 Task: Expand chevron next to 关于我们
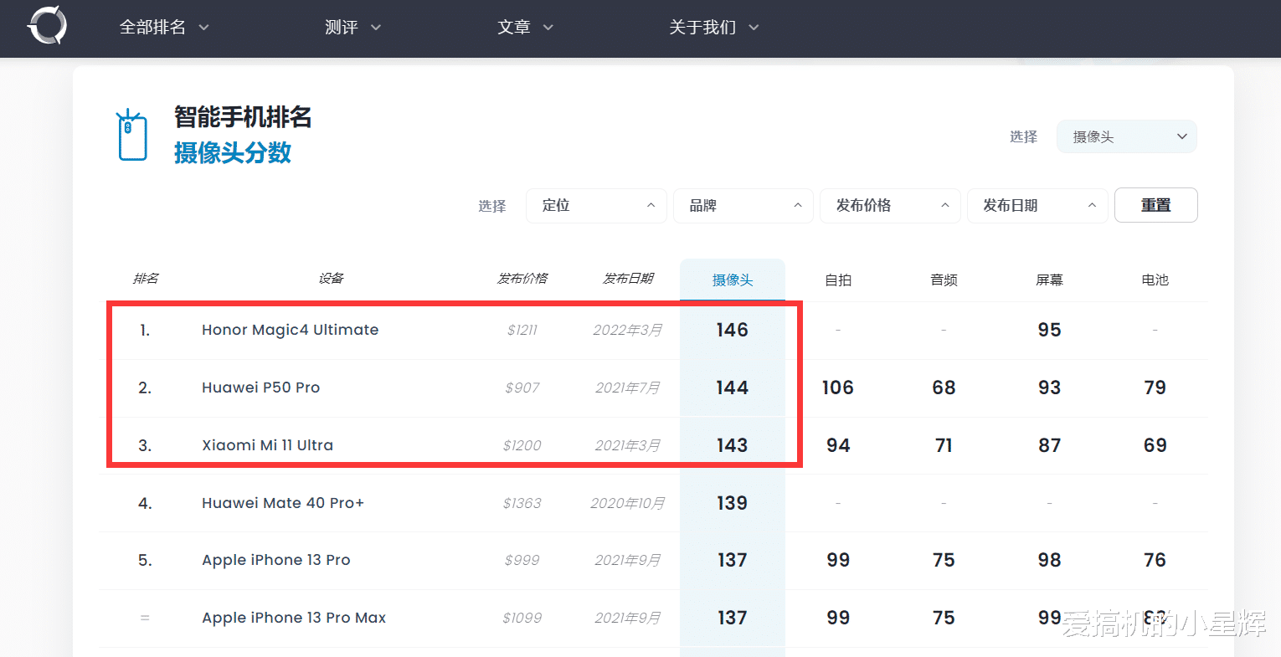pos(754,28)
